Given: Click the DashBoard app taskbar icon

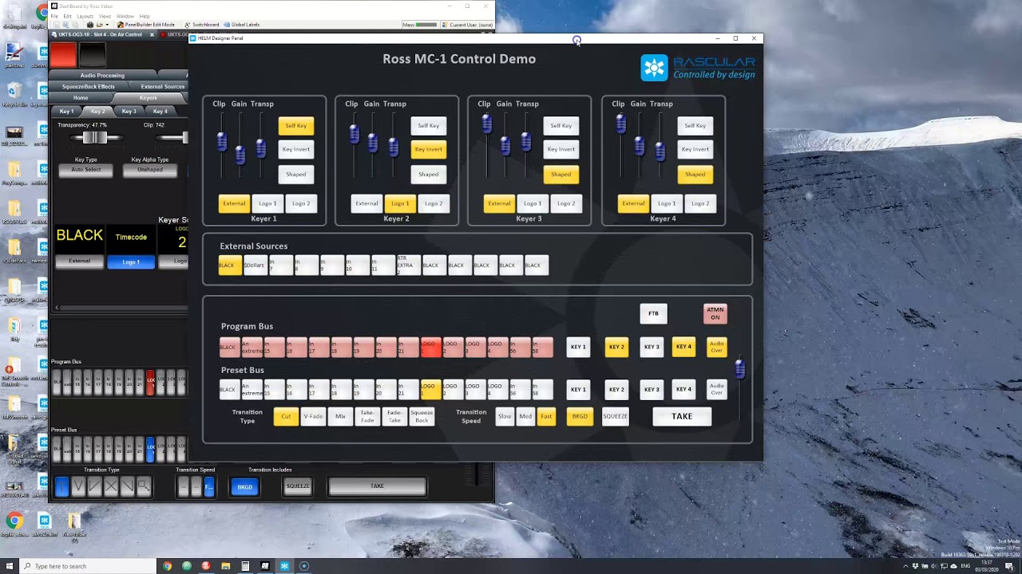Looking at the screenshot, I should pyautogui.click(x=265, y=566).
